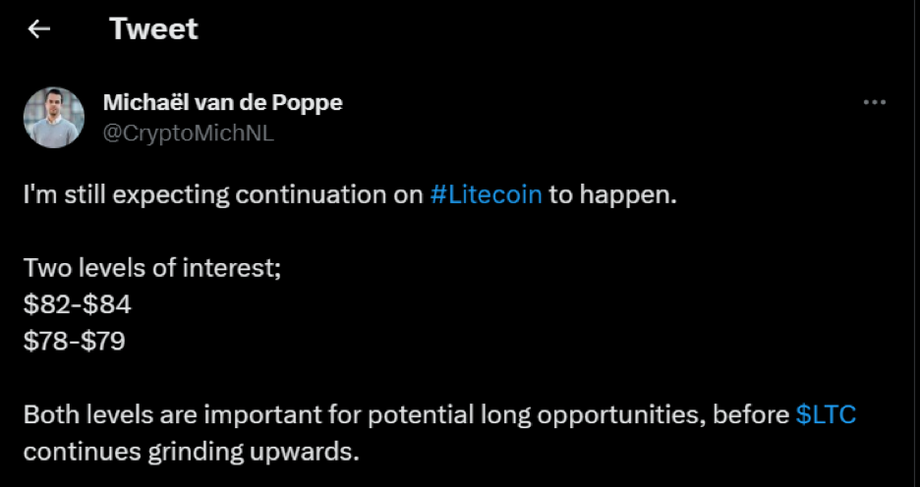Click the back arrow icon
Viewport: 920px width, 487px height.
(x=39, y=29)
